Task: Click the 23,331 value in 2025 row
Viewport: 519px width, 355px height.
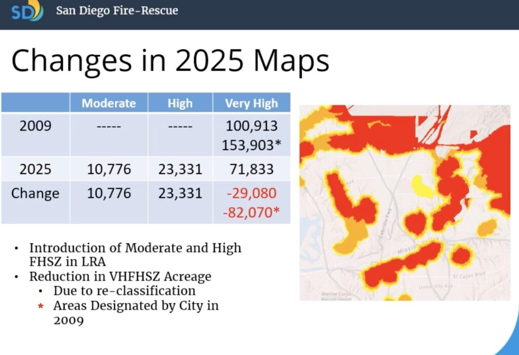Action: coord(180,169)
